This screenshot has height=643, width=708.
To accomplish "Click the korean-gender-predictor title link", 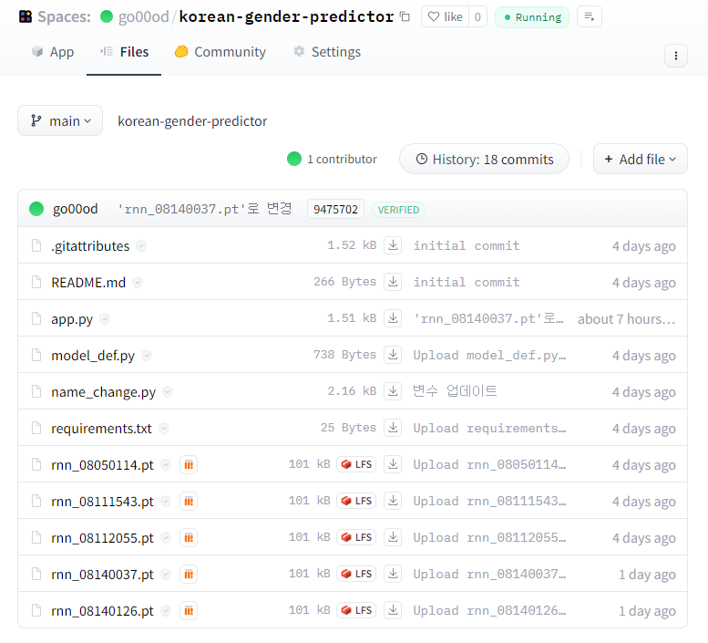I will [x=286, y=16].
